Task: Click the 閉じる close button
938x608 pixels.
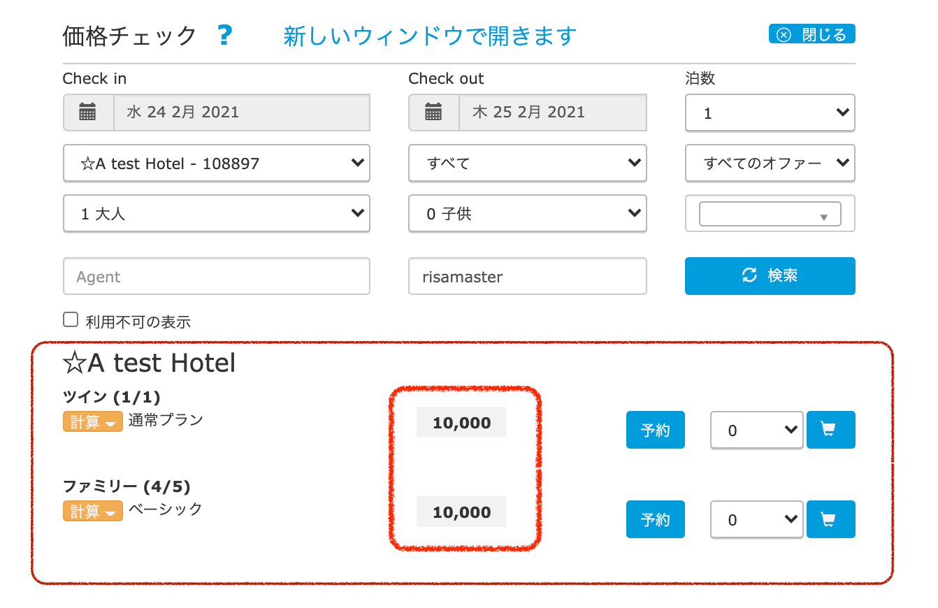Action: 811,34
